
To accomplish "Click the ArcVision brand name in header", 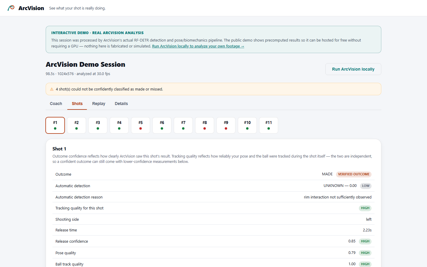I will [x=31, y=8].
